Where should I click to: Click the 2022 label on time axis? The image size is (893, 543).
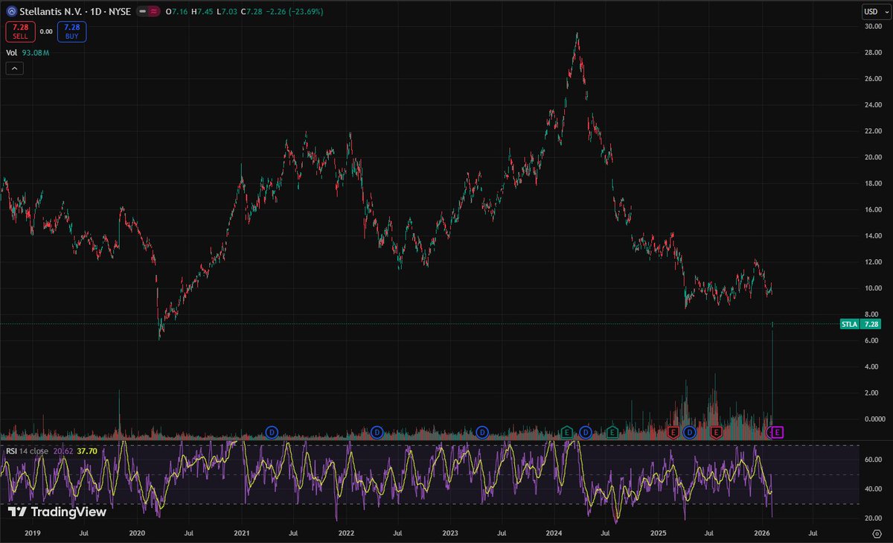pyautogui.click(x=345, y=533)
